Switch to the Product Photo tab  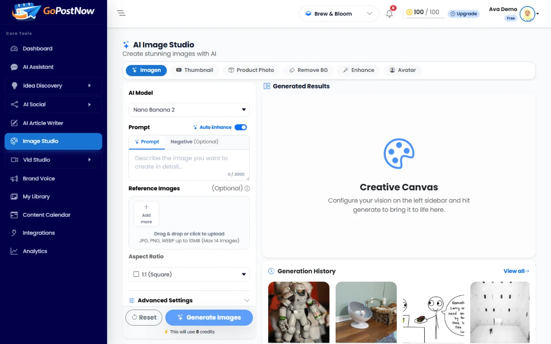click(251, 70)
